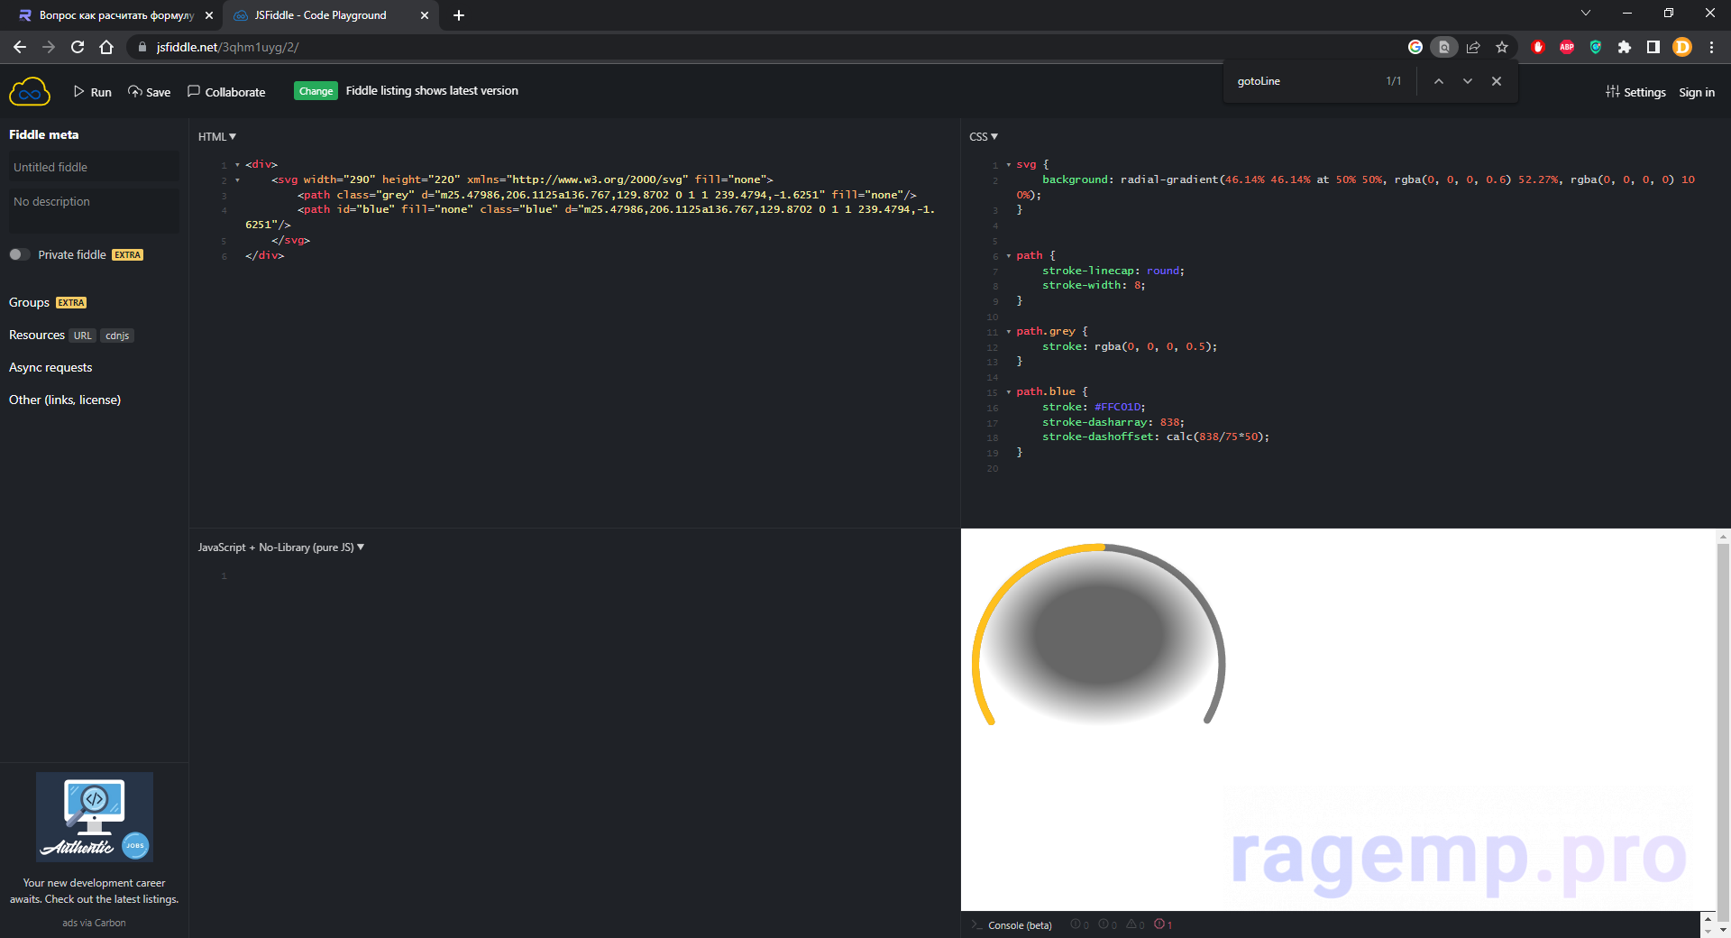Open a new browser tab
1731x938 pixels.
pos(459,15)
